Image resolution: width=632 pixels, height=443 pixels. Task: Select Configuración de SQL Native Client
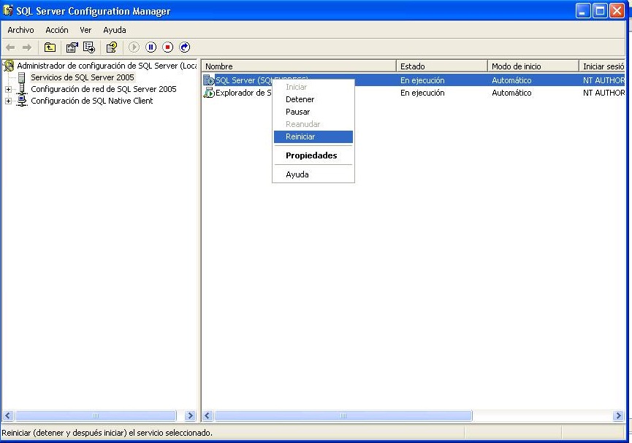tap(92, 101)
